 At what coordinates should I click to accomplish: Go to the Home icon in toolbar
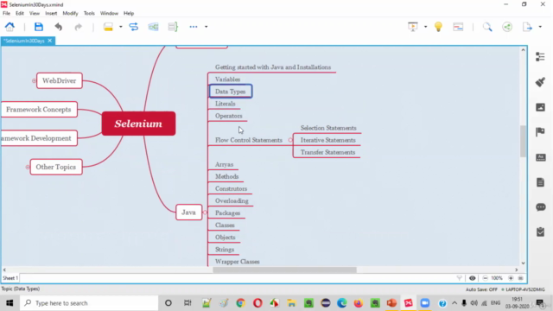pyautogui.click(x=10, y=27)
